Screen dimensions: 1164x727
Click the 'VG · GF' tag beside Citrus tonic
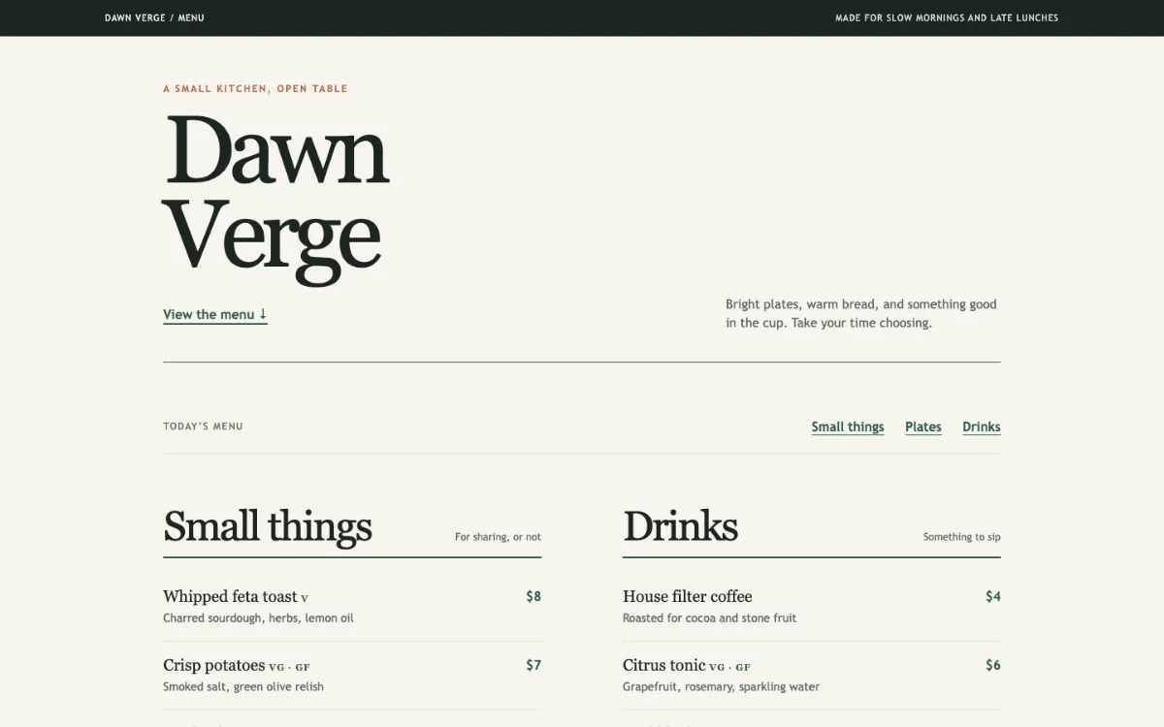click(730, 667)
